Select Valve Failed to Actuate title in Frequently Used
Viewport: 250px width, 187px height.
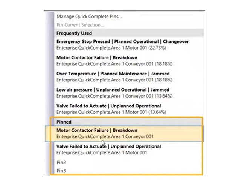coord(108,106)
